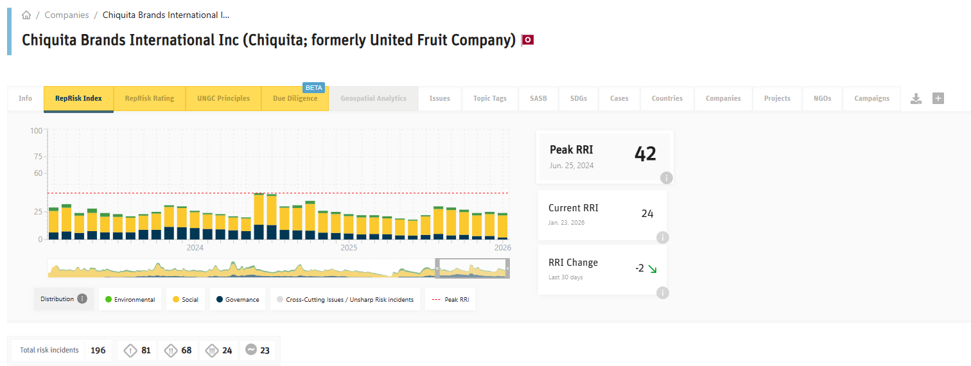Toggle Peak RRI line in legend
The width and height of the screenshot is (971, 366).
coord(450,299)
